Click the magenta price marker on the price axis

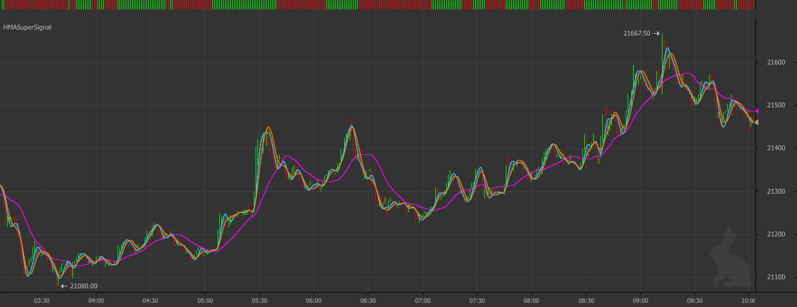coord(757,112)
